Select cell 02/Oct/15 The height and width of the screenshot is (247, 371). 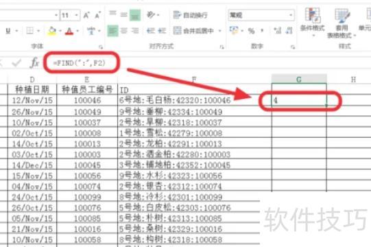tap(32, 133)
